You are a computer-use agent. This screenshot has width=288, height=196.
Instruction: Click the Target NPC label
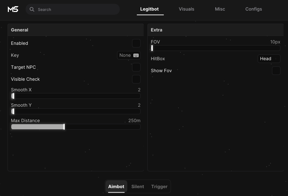coord(23,67)
